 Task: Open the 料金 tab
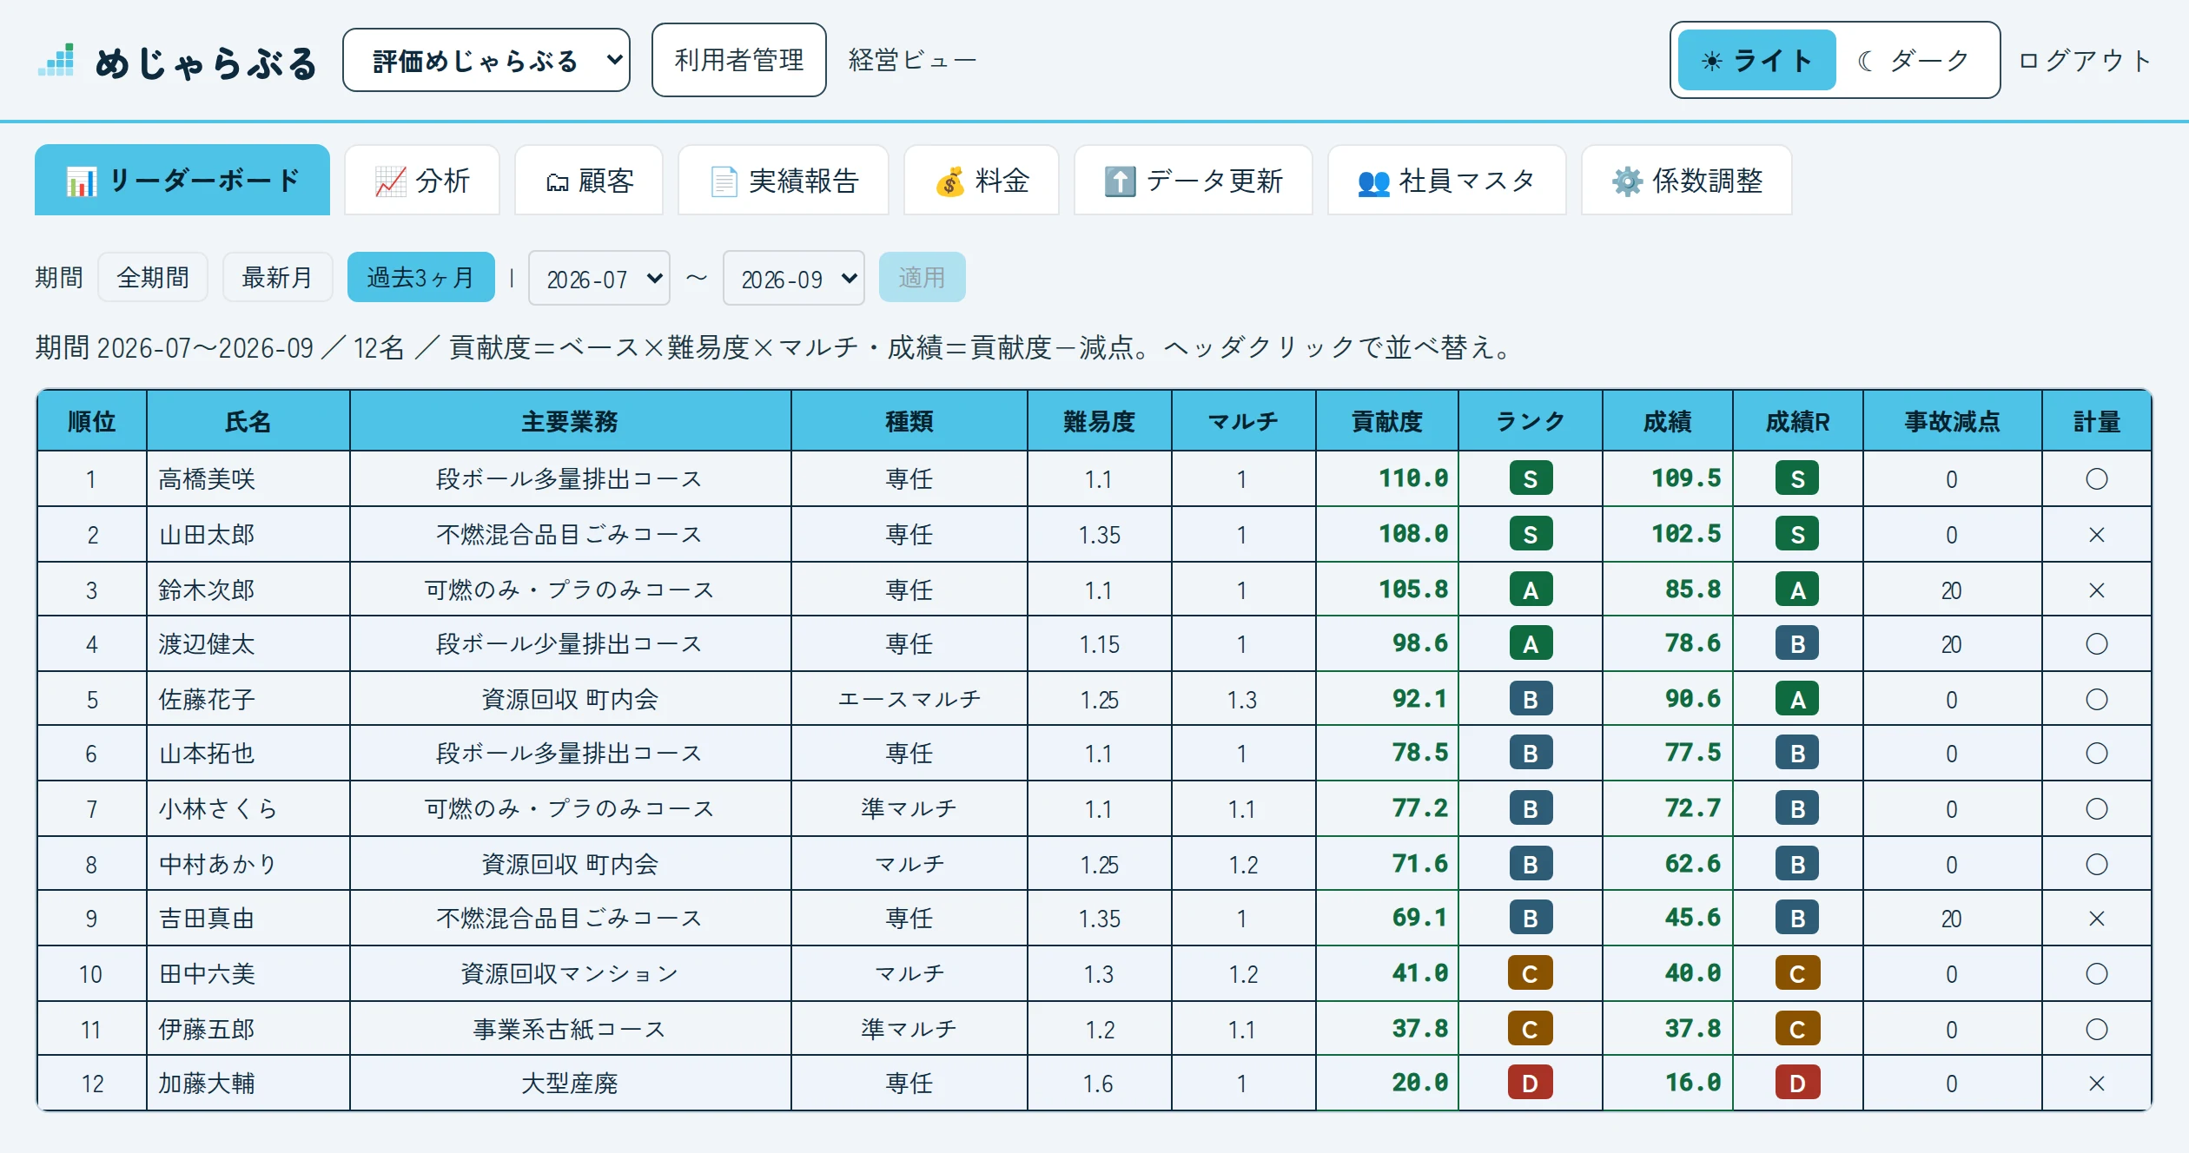[982, 180]
